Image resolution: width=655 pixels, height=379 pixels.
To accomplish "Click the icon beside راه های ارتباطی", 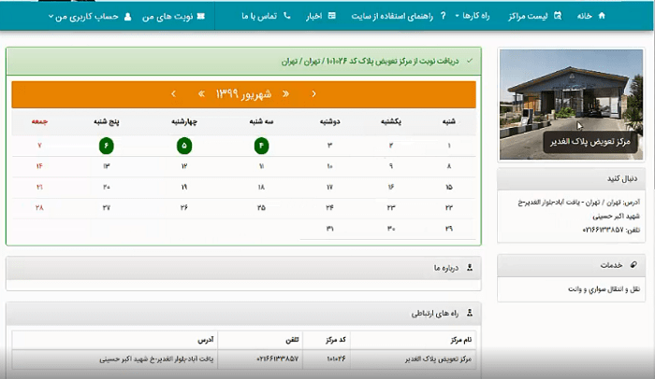I will (x=470, y=313).
